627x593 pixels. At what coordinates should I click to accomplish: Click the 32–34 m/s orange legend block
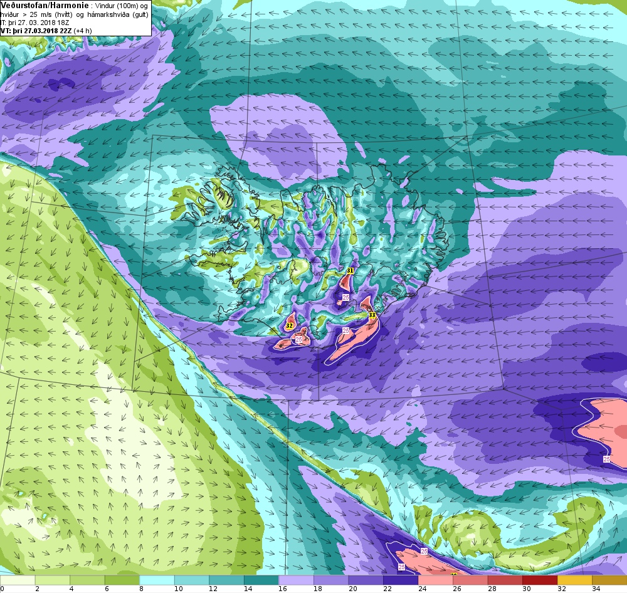[574, 580]
